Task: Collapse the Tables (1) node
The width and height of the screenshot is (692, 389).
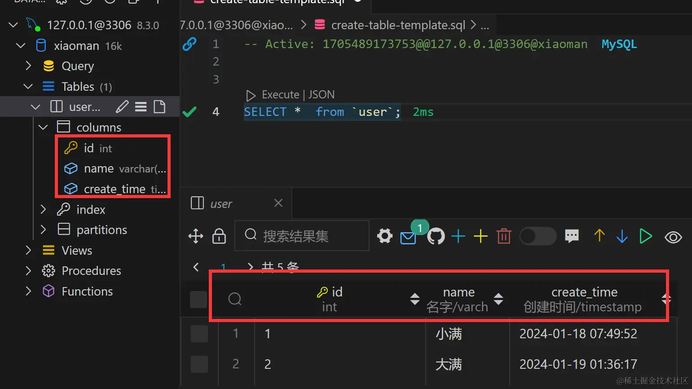Action: coord(28,86)
